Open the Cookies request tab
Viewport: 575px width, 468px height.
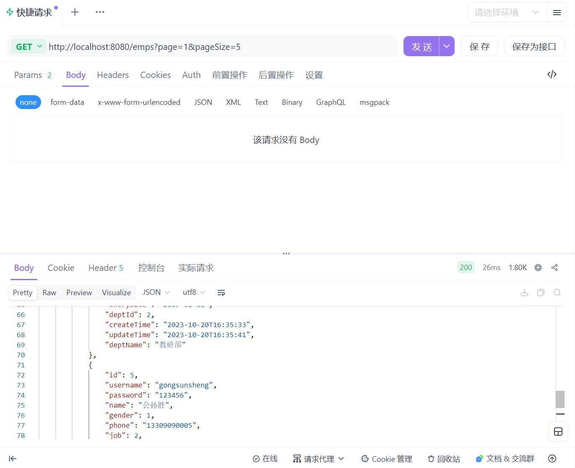(155, 75)
